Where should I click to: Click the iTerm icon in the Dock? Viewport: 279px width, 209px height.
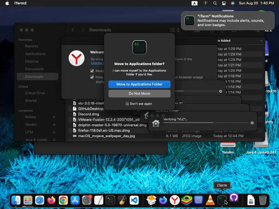click(222, 200)
